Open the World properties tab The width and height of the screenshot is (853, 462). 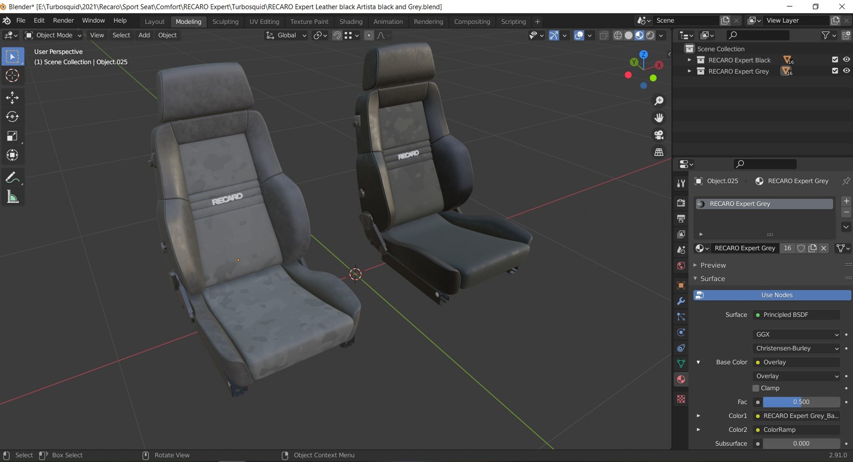point(681,265)
